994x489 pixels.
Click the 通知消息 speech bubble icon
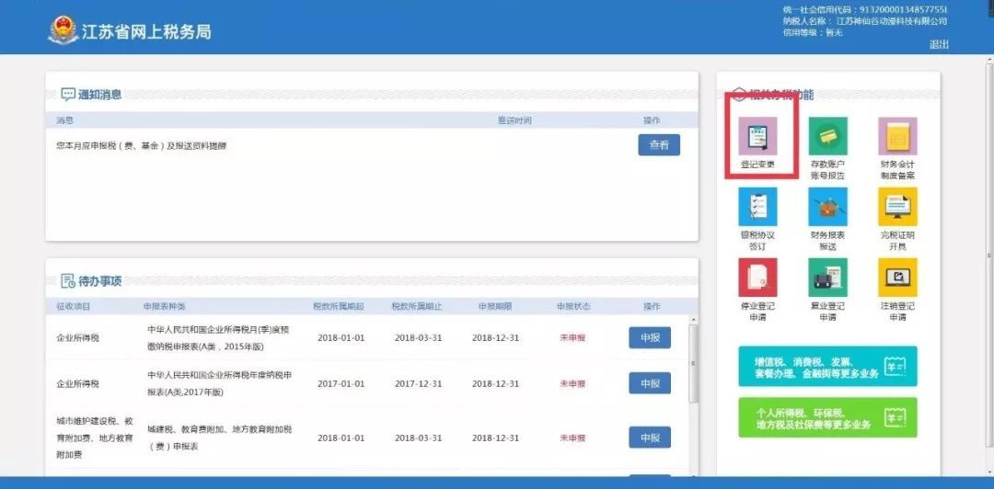[68, 95]
